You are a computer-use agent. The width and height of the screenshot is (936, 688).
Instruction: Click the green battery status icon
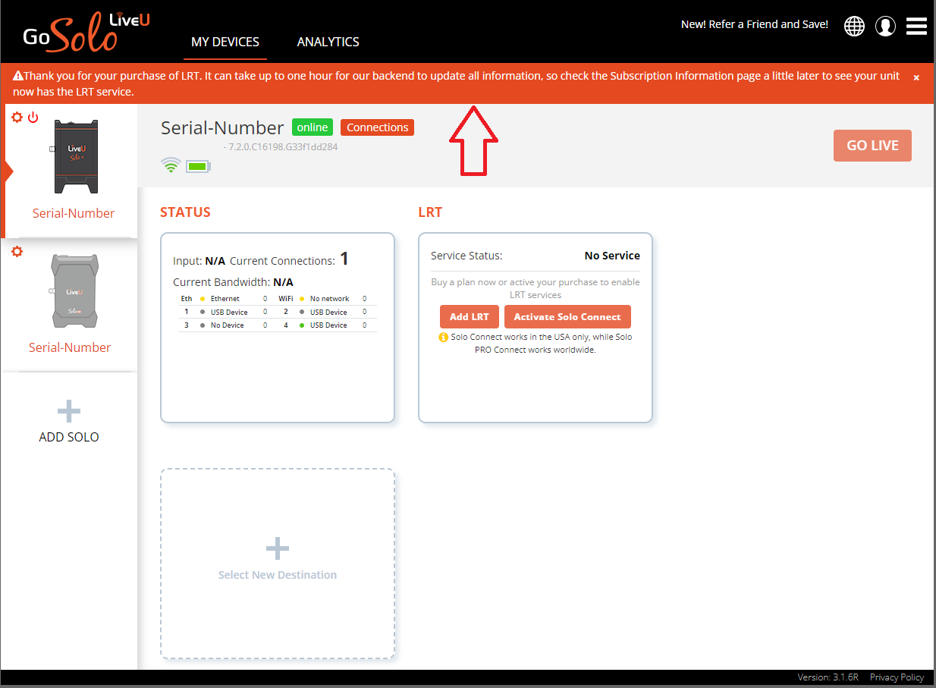point(198,165)
